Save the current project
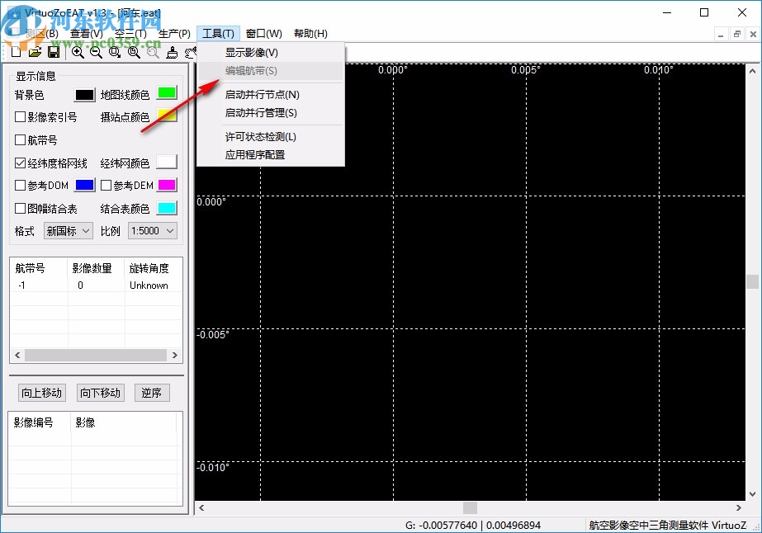 (x=54, y=52)
